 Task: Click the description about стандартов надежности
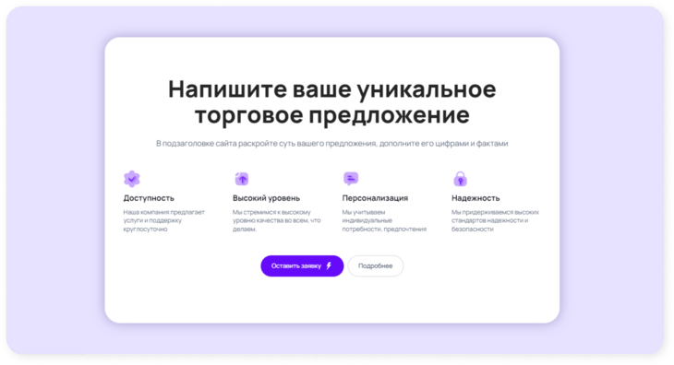click(495, 220)
